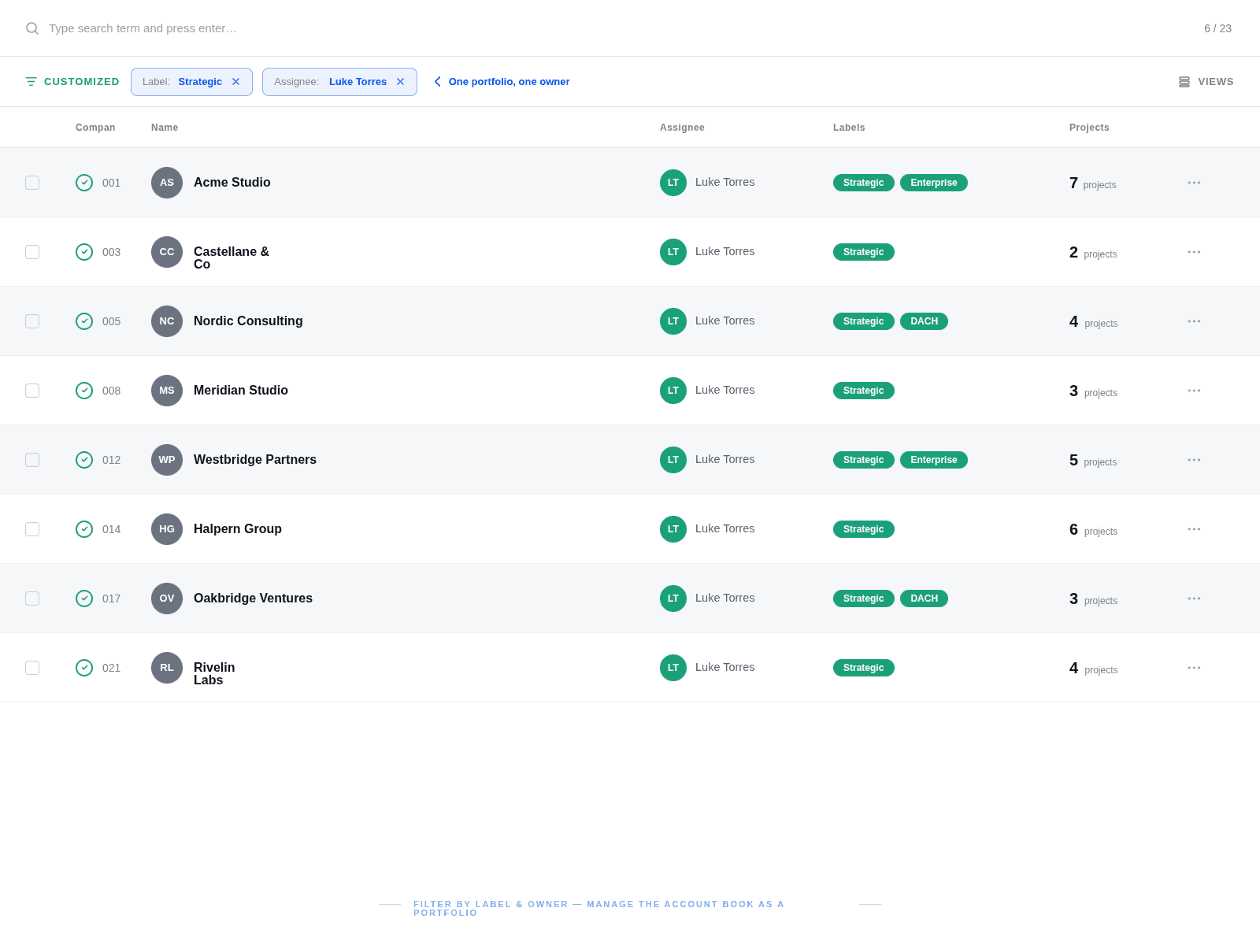The width and height of the screenshot is (1260, 945).
Task: Click the status check icon for 005
Action: (x=84, y=321)
